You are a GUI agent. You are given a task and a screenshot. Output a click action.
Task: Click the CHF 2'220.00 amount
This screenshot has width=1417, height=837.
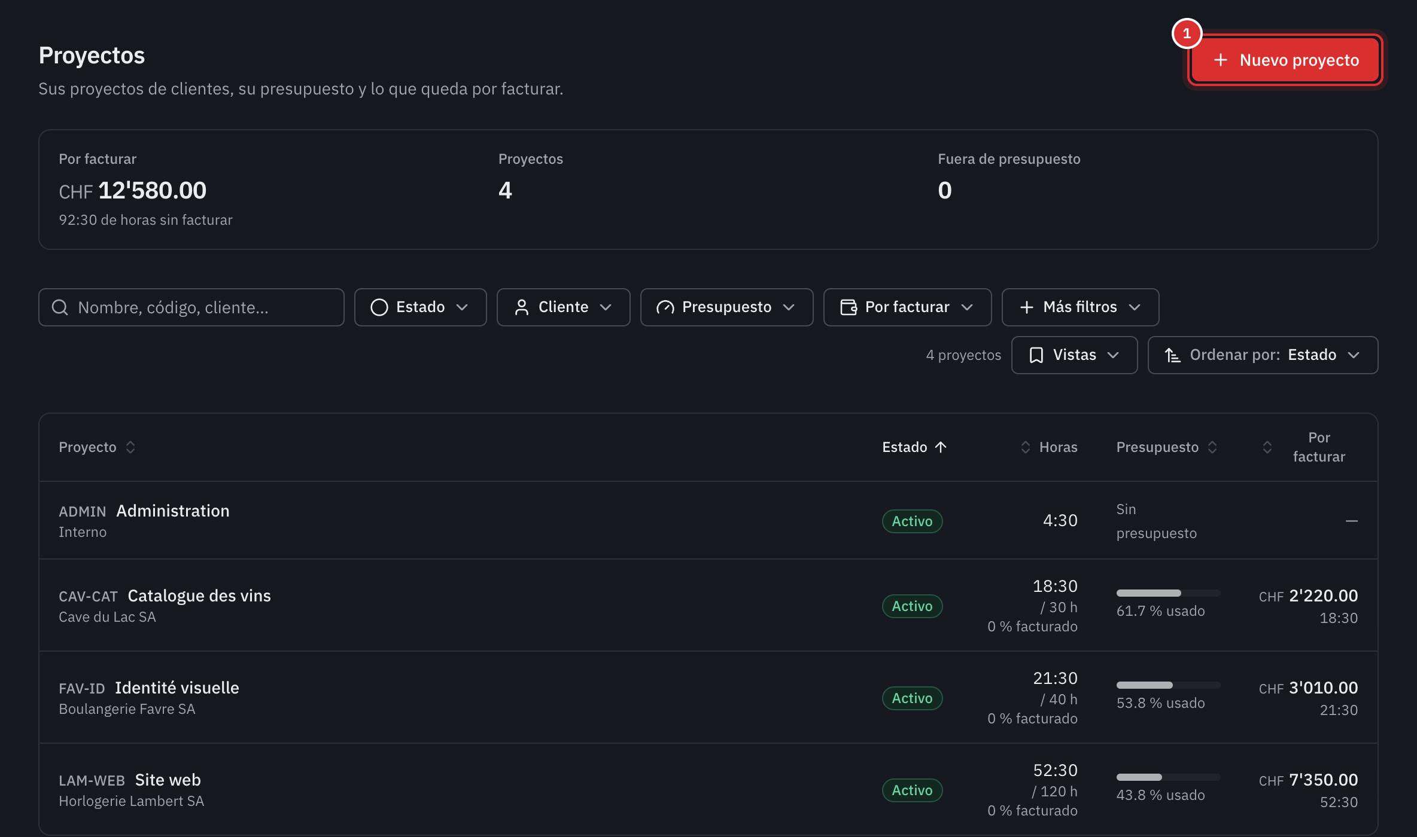[1308, 595]
